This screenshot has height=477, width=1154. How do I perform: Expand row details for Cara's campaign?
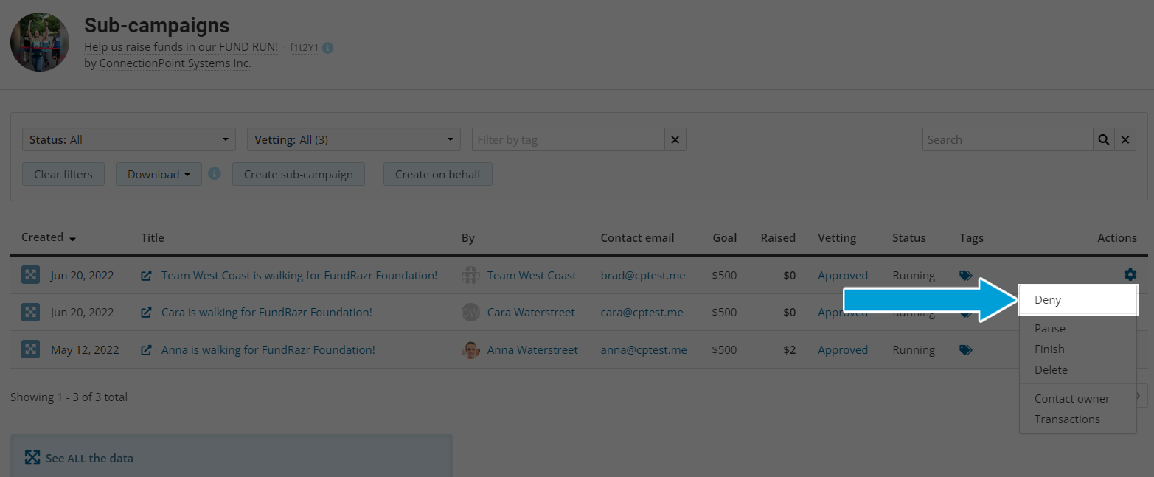click(30, 313)
